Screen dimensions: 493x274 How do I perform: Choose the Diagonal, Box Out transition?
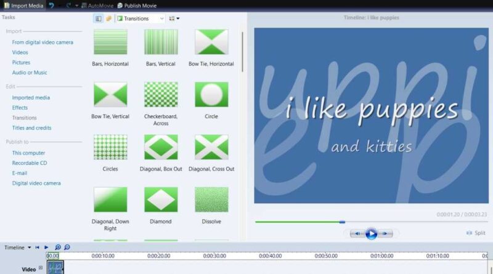coord(161,147)
